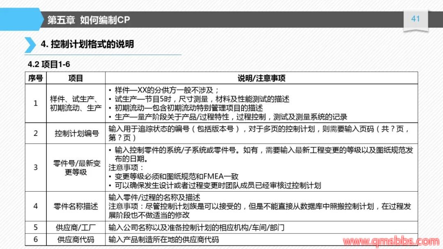Click the page number 41 badge
Viewport: 443px width, 249px height.
(416, 19)
